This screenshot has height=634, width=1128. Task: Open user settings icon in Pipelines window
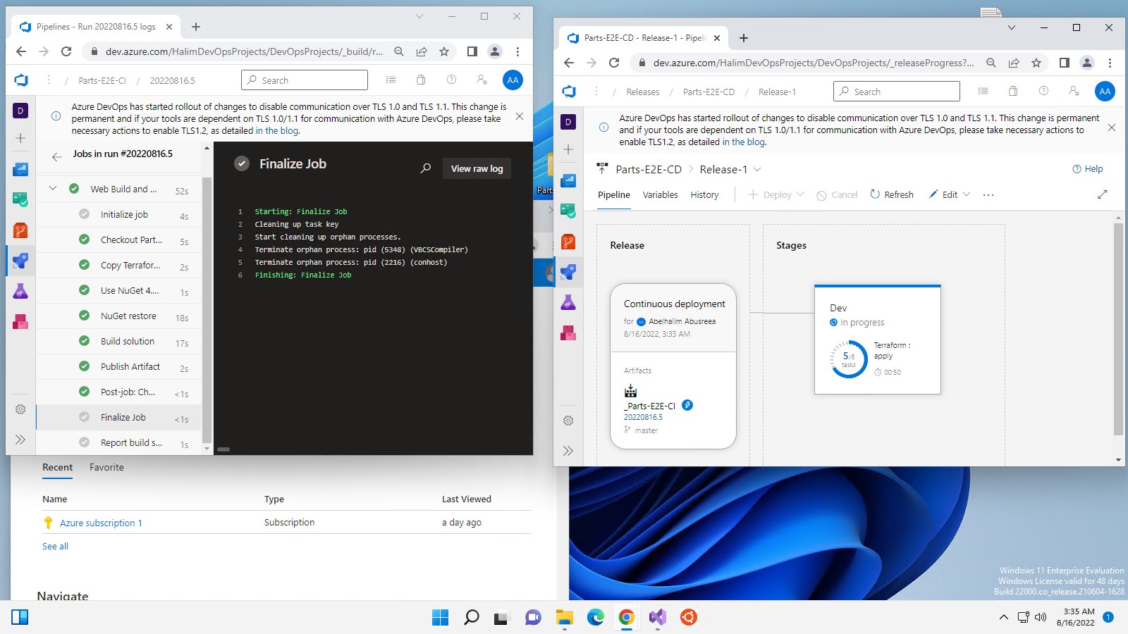[x=482, y=80]
